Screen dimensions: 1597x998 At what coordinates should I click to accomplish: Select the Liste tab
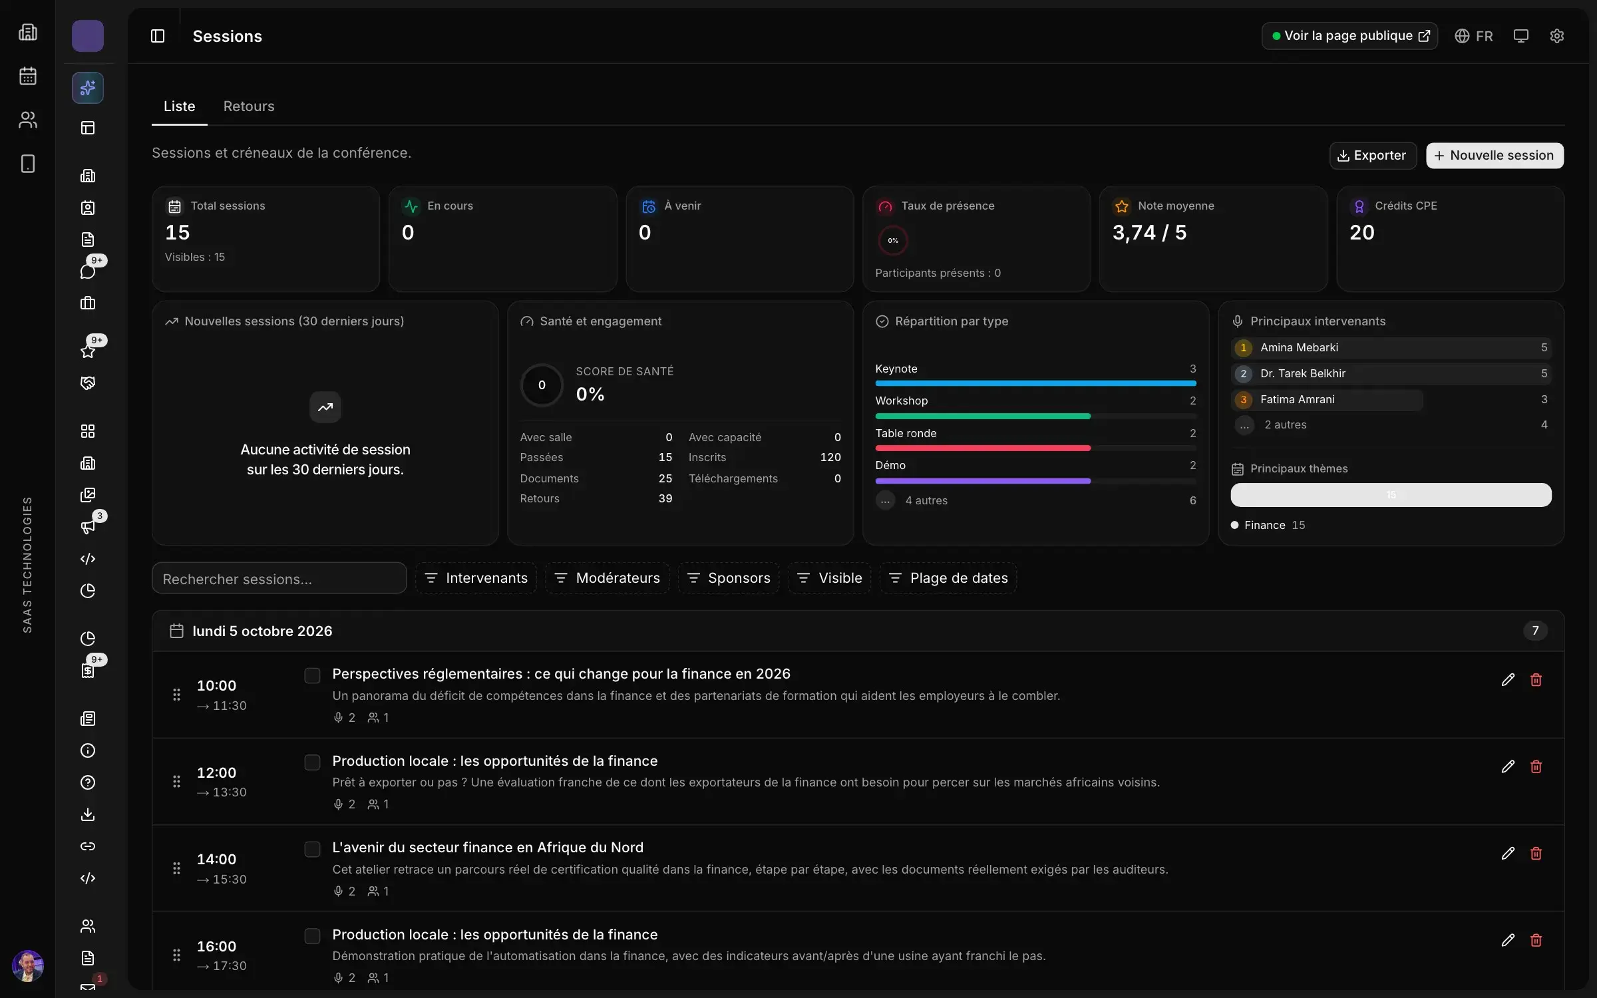click(180, 106)
